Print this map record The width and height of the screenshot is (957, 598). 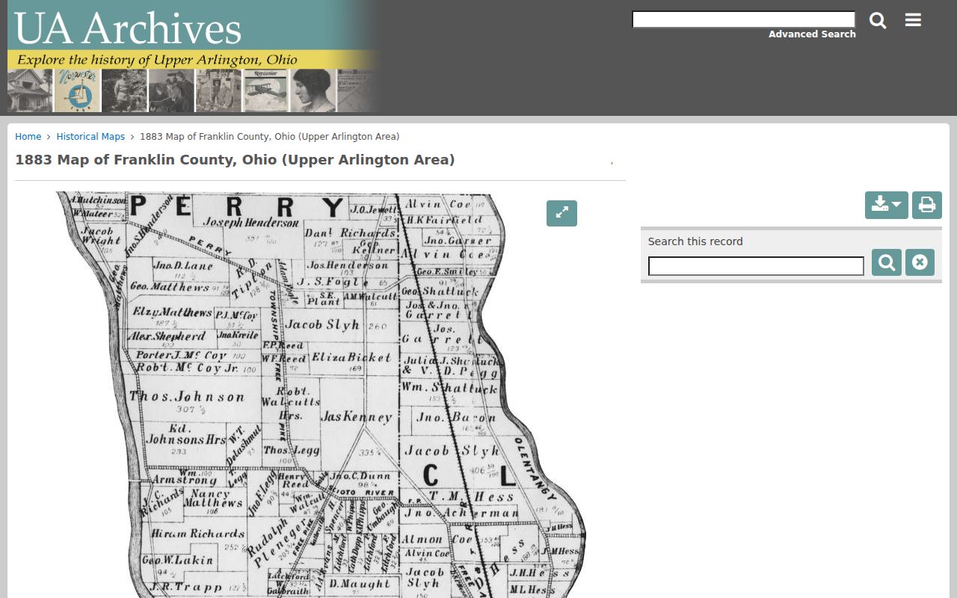click(x=927, y=205)
